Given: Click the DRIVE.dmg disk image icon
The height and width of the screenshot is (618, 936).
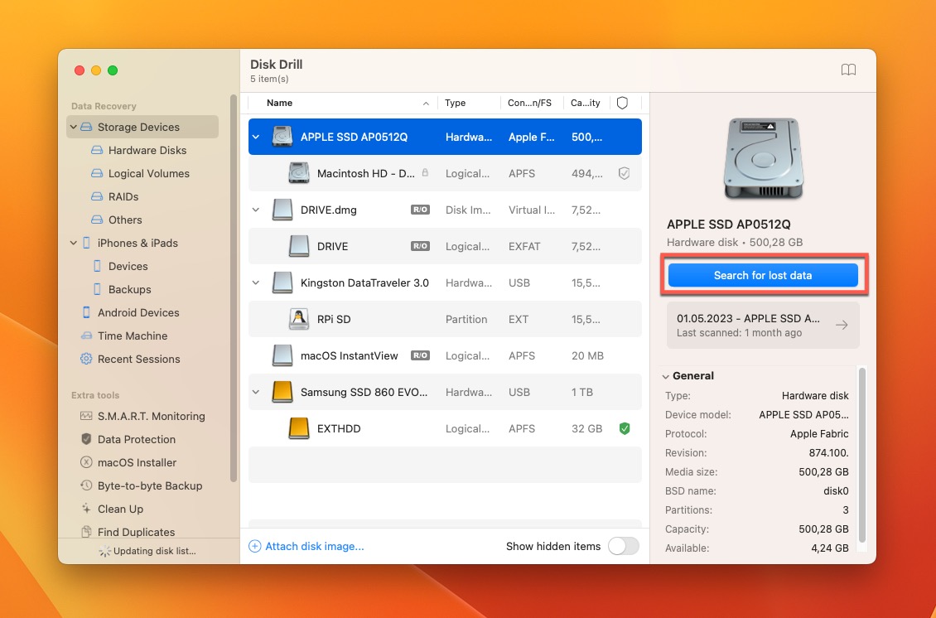Looking at the screenshot, I should click(282, 210).
